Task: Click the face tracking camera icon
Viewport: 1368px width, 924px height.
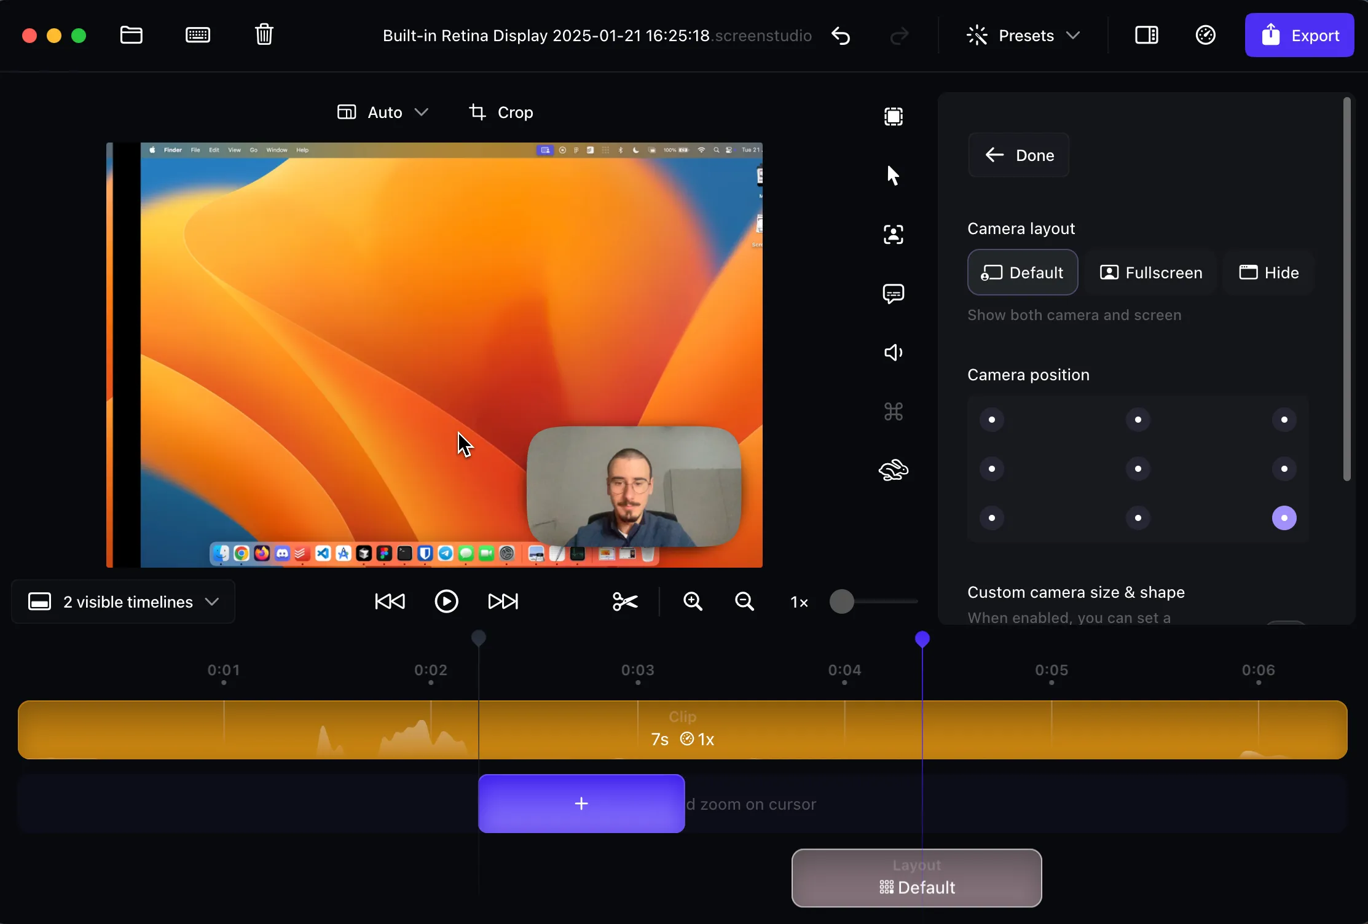Action: (x=892, y=234)
